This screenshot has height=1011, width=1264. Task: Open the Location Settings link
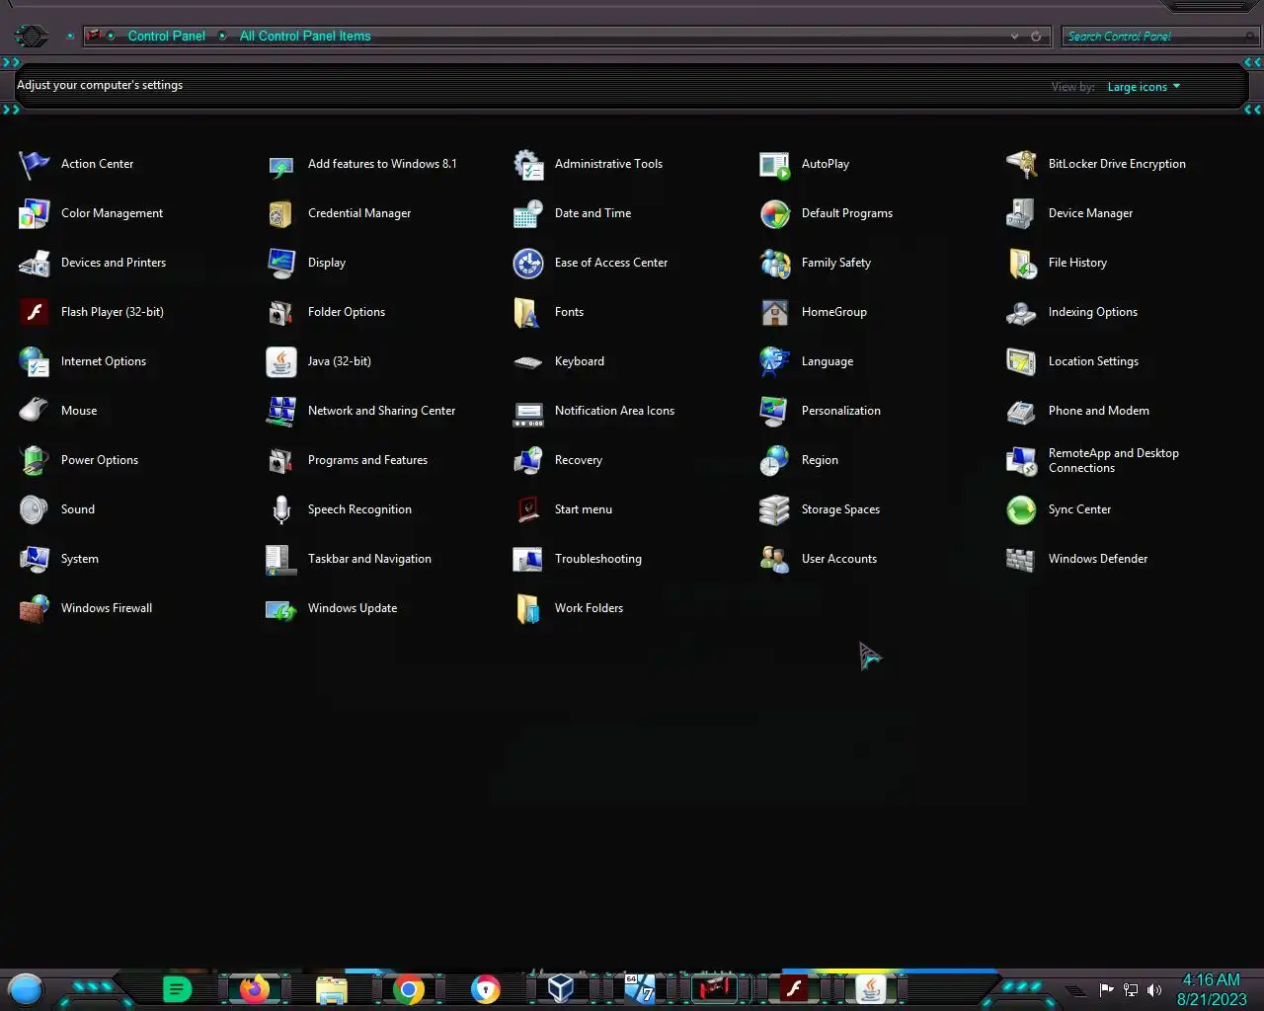[x=1093, y=361]
